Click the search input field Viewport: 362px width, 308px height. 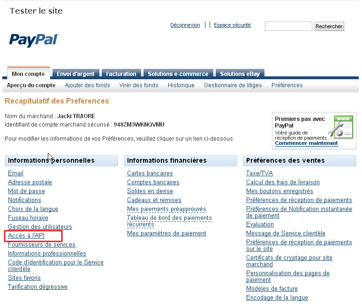pyautogui.click(x=288, y=26)
